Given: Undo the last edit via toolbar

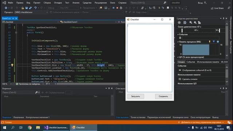Looking at the screenshot, I should tap(35, 8).
